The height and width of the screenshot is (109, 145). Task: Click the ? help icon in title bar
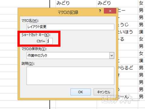(x=100, y=11)
